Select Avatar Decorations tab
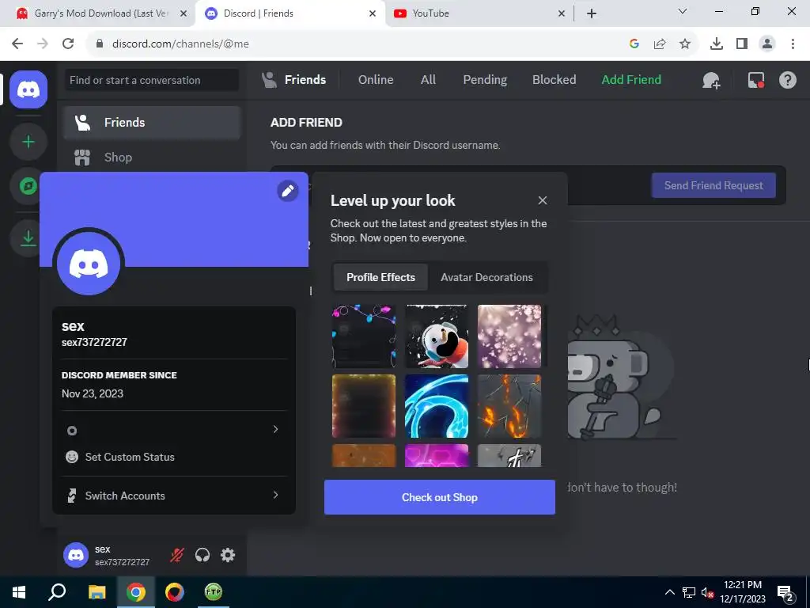This screenshot has width=810, height=608. pos(486,277)
